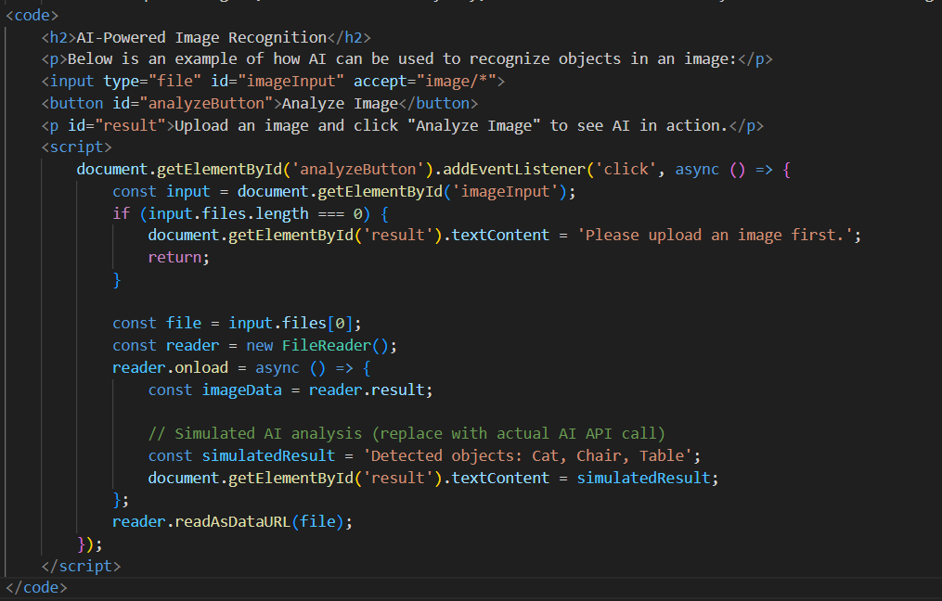The width and height of the screenshot is (942, 601).
Task: Click the "Simulated AI analysis" comment line
Action: coord(406,433)
